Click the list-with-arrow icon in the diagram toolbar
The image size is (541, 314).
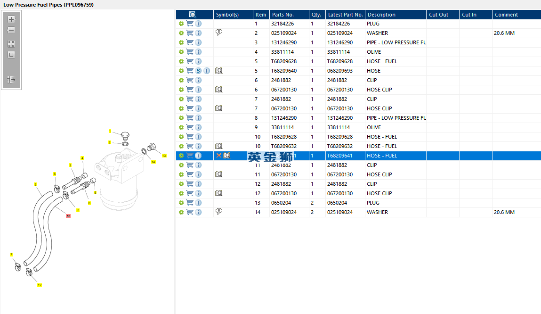pos(11,80)
